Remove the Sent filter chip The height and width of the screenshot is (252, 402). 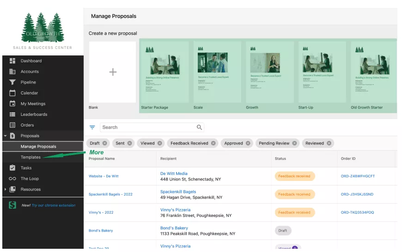pos(130,144)
